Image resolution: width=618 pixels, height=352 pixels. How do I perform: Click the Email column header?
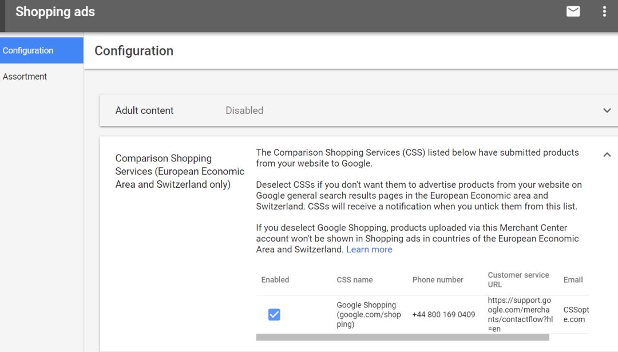pyautogui.click(x=573, y=280)
